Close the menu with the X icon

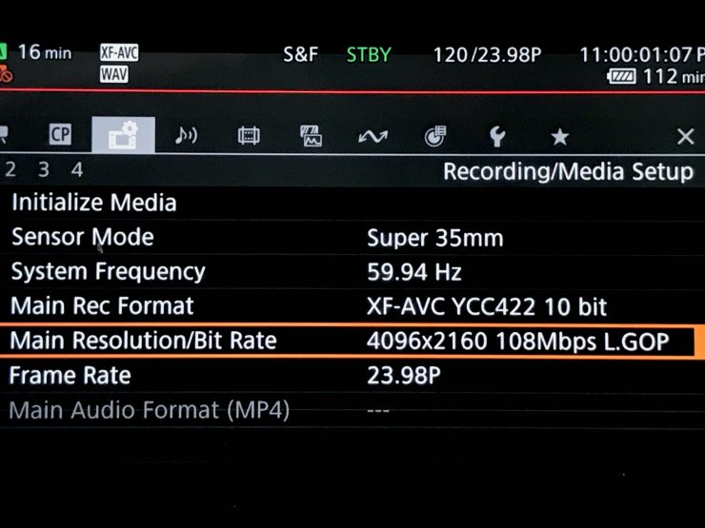685,136
